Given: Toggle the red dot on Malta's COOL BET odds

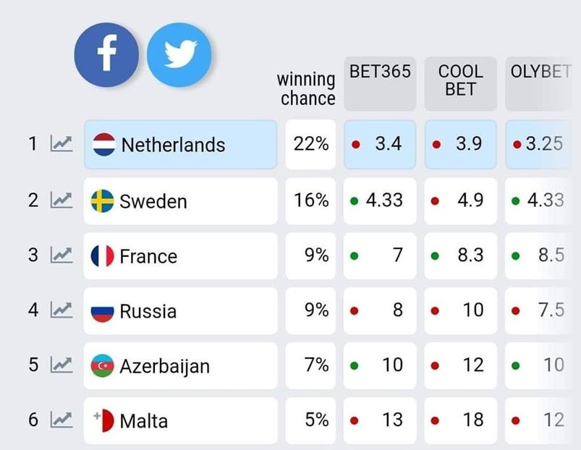Looking at the screenshot, I should (435, 420).
